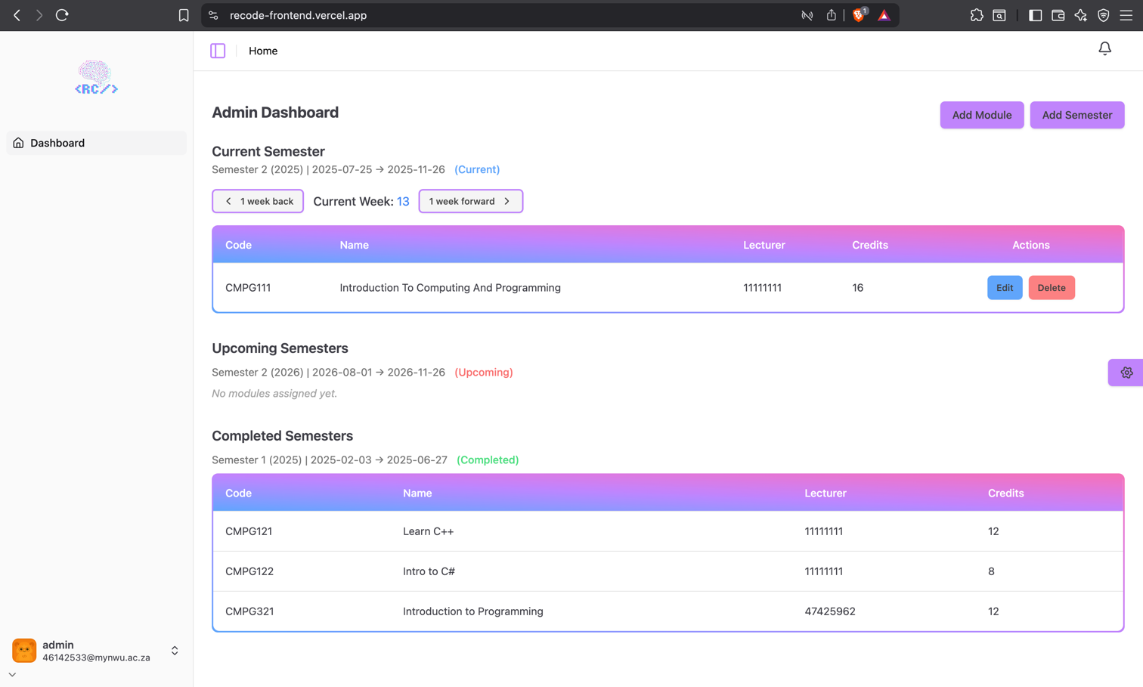Open the browser hamburger menu
The width and height of the screenshot is (1143, 687).
1126,15
